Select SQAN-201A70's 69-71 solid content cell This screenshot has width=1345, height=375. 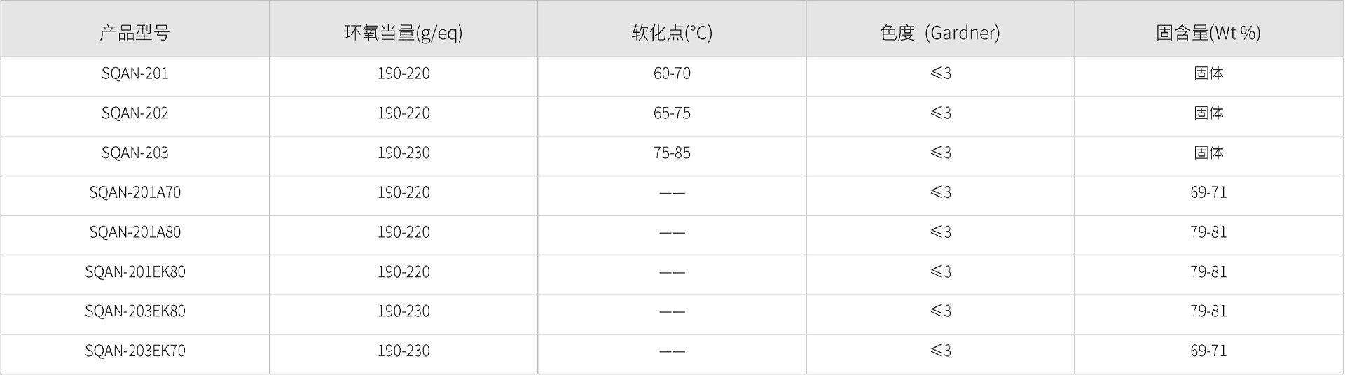pyautogui.click(x=1208, y=192)
